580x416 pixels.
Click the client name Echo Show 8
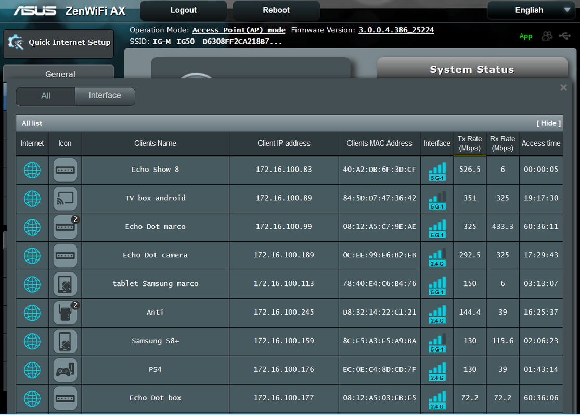coord(156,170)
